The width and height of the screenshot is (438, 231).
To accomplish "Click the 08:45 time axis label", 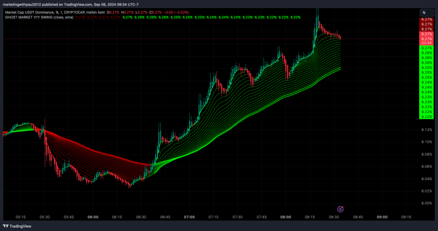I will coord(358,217).
